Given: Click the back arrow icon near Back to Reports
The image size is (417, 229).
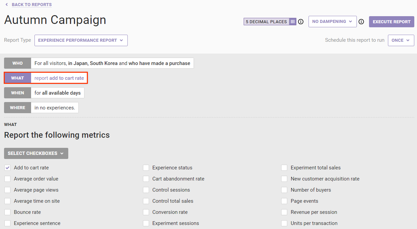Looking at the screenshot, I should (x=6, y=5).
